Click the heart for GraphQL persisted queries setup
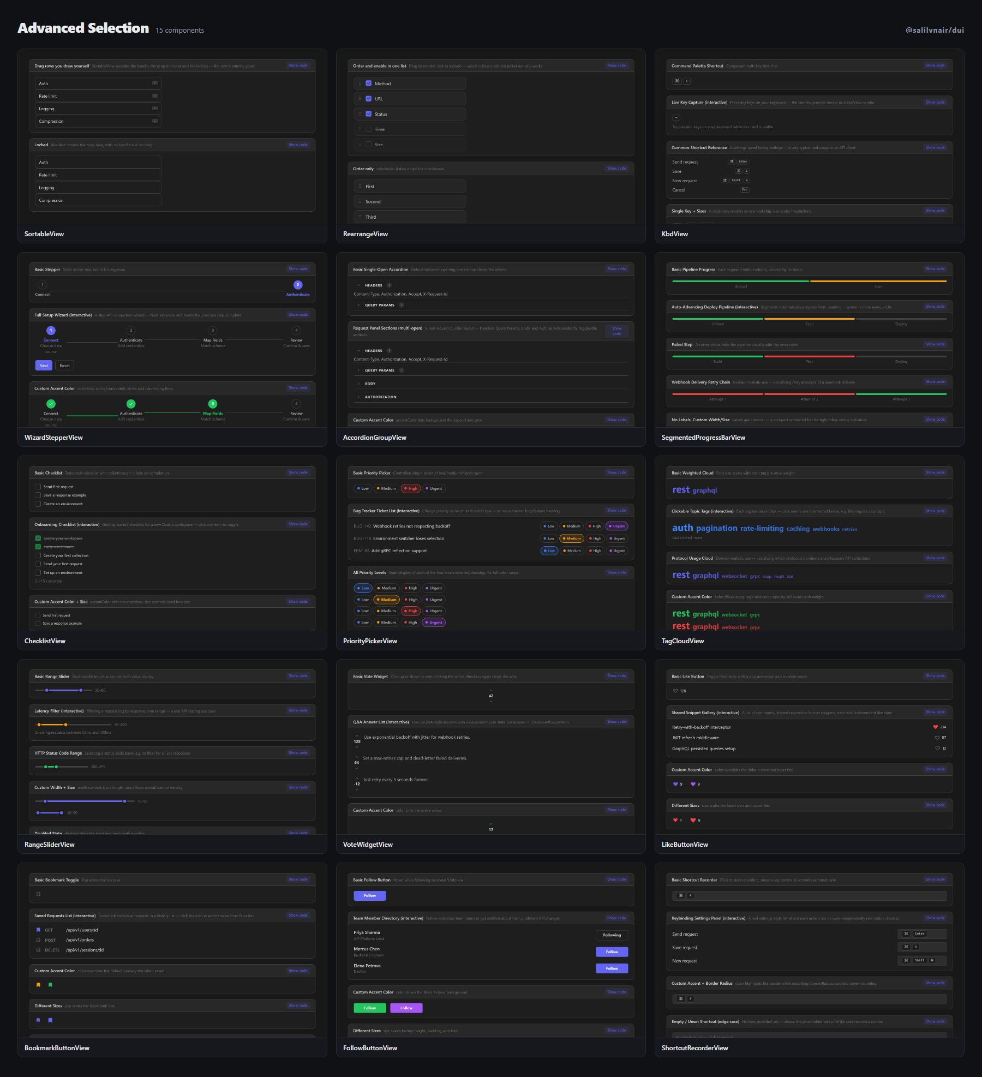The height and width of the screenshot is (1077, 982). pos(937,749)
